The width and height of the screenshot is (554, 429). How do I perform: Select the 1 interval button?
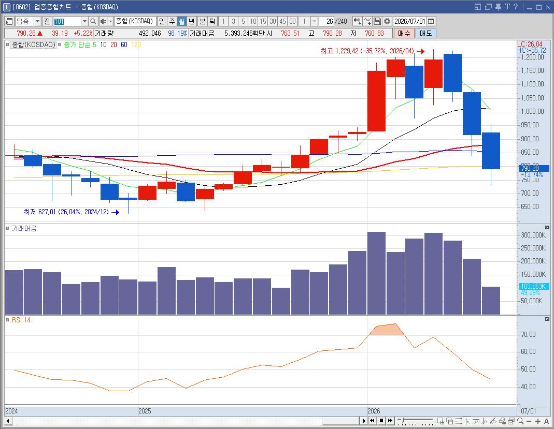[223, 22]
